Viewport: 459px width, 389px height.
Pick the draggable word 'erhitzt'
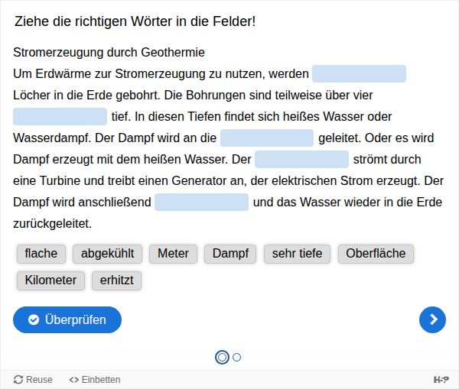[117, 280]
